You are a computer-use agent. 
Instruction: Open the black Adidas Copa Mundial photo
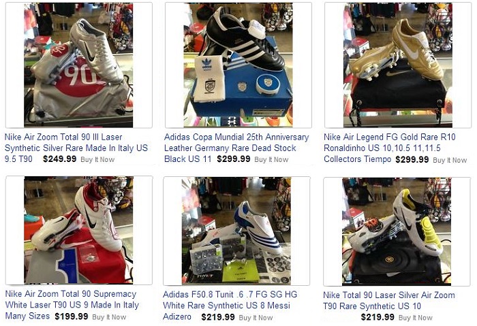point(238,65)
